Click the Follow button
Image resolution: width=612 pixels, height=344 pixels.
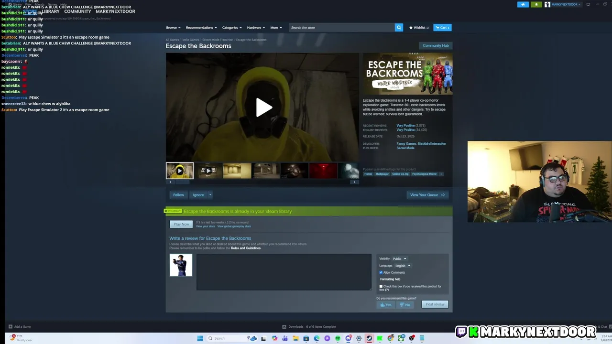coord(178,195)
